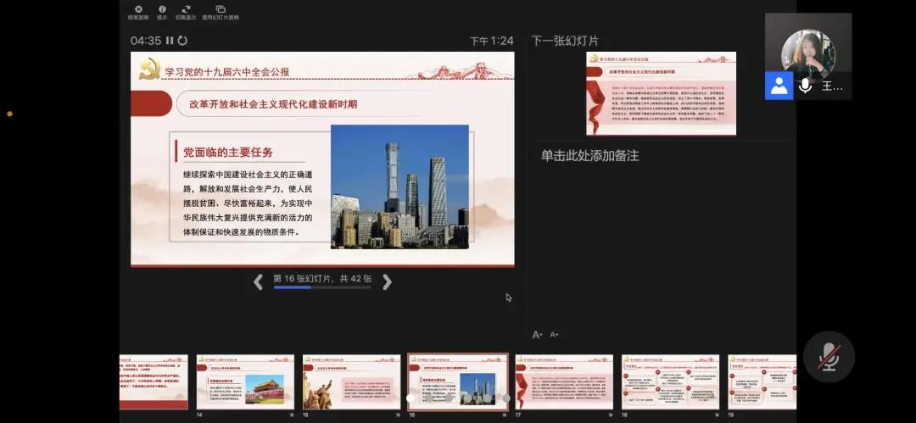Advance with the next slide arrow
Image resolution: width=916 pixels, height=423 pixels.
(387, 282)
